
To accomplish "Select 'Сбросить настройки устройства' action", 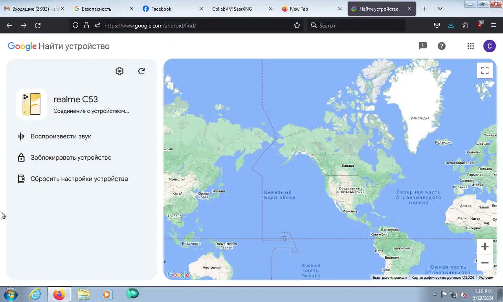I will (79, 179).
